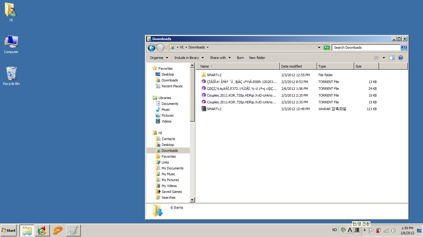Toggle Korean/English input mode A

coord(350,230)
